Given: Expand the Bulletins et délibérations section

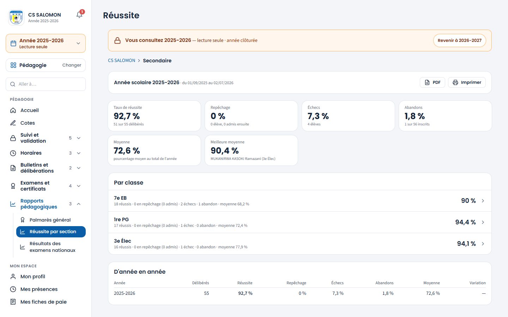Looking at the screenshot, I should pos(46,168).
